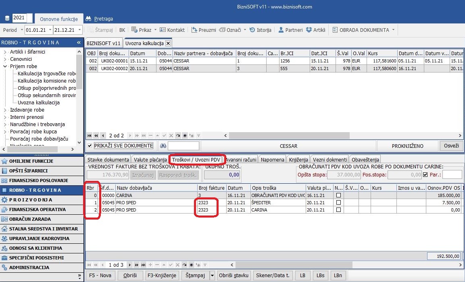Open the Štampaj dropdown arrow at bottom
Image resolution: width=465 pixels, height=282 pixels.
pyautogui.click(x=212, y=276)
